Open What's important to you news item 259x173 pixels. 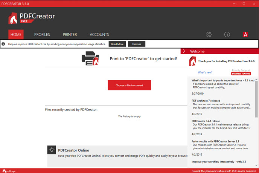[223, 80]
